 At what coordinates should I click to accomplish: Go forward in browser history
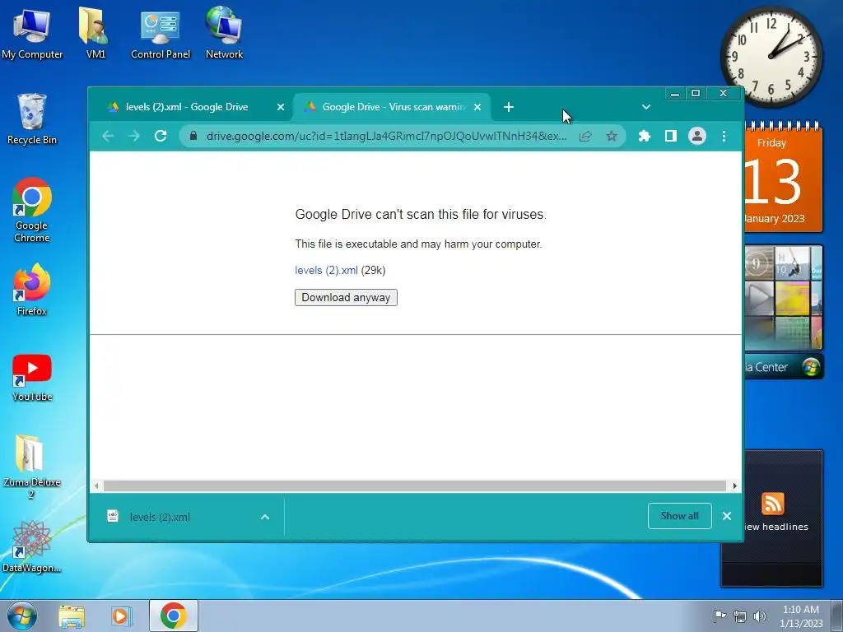[x=134, y=136]
